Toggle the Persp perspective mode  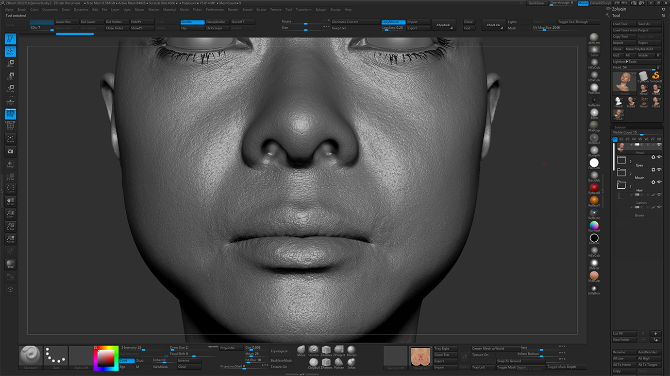tap(10, 114)
